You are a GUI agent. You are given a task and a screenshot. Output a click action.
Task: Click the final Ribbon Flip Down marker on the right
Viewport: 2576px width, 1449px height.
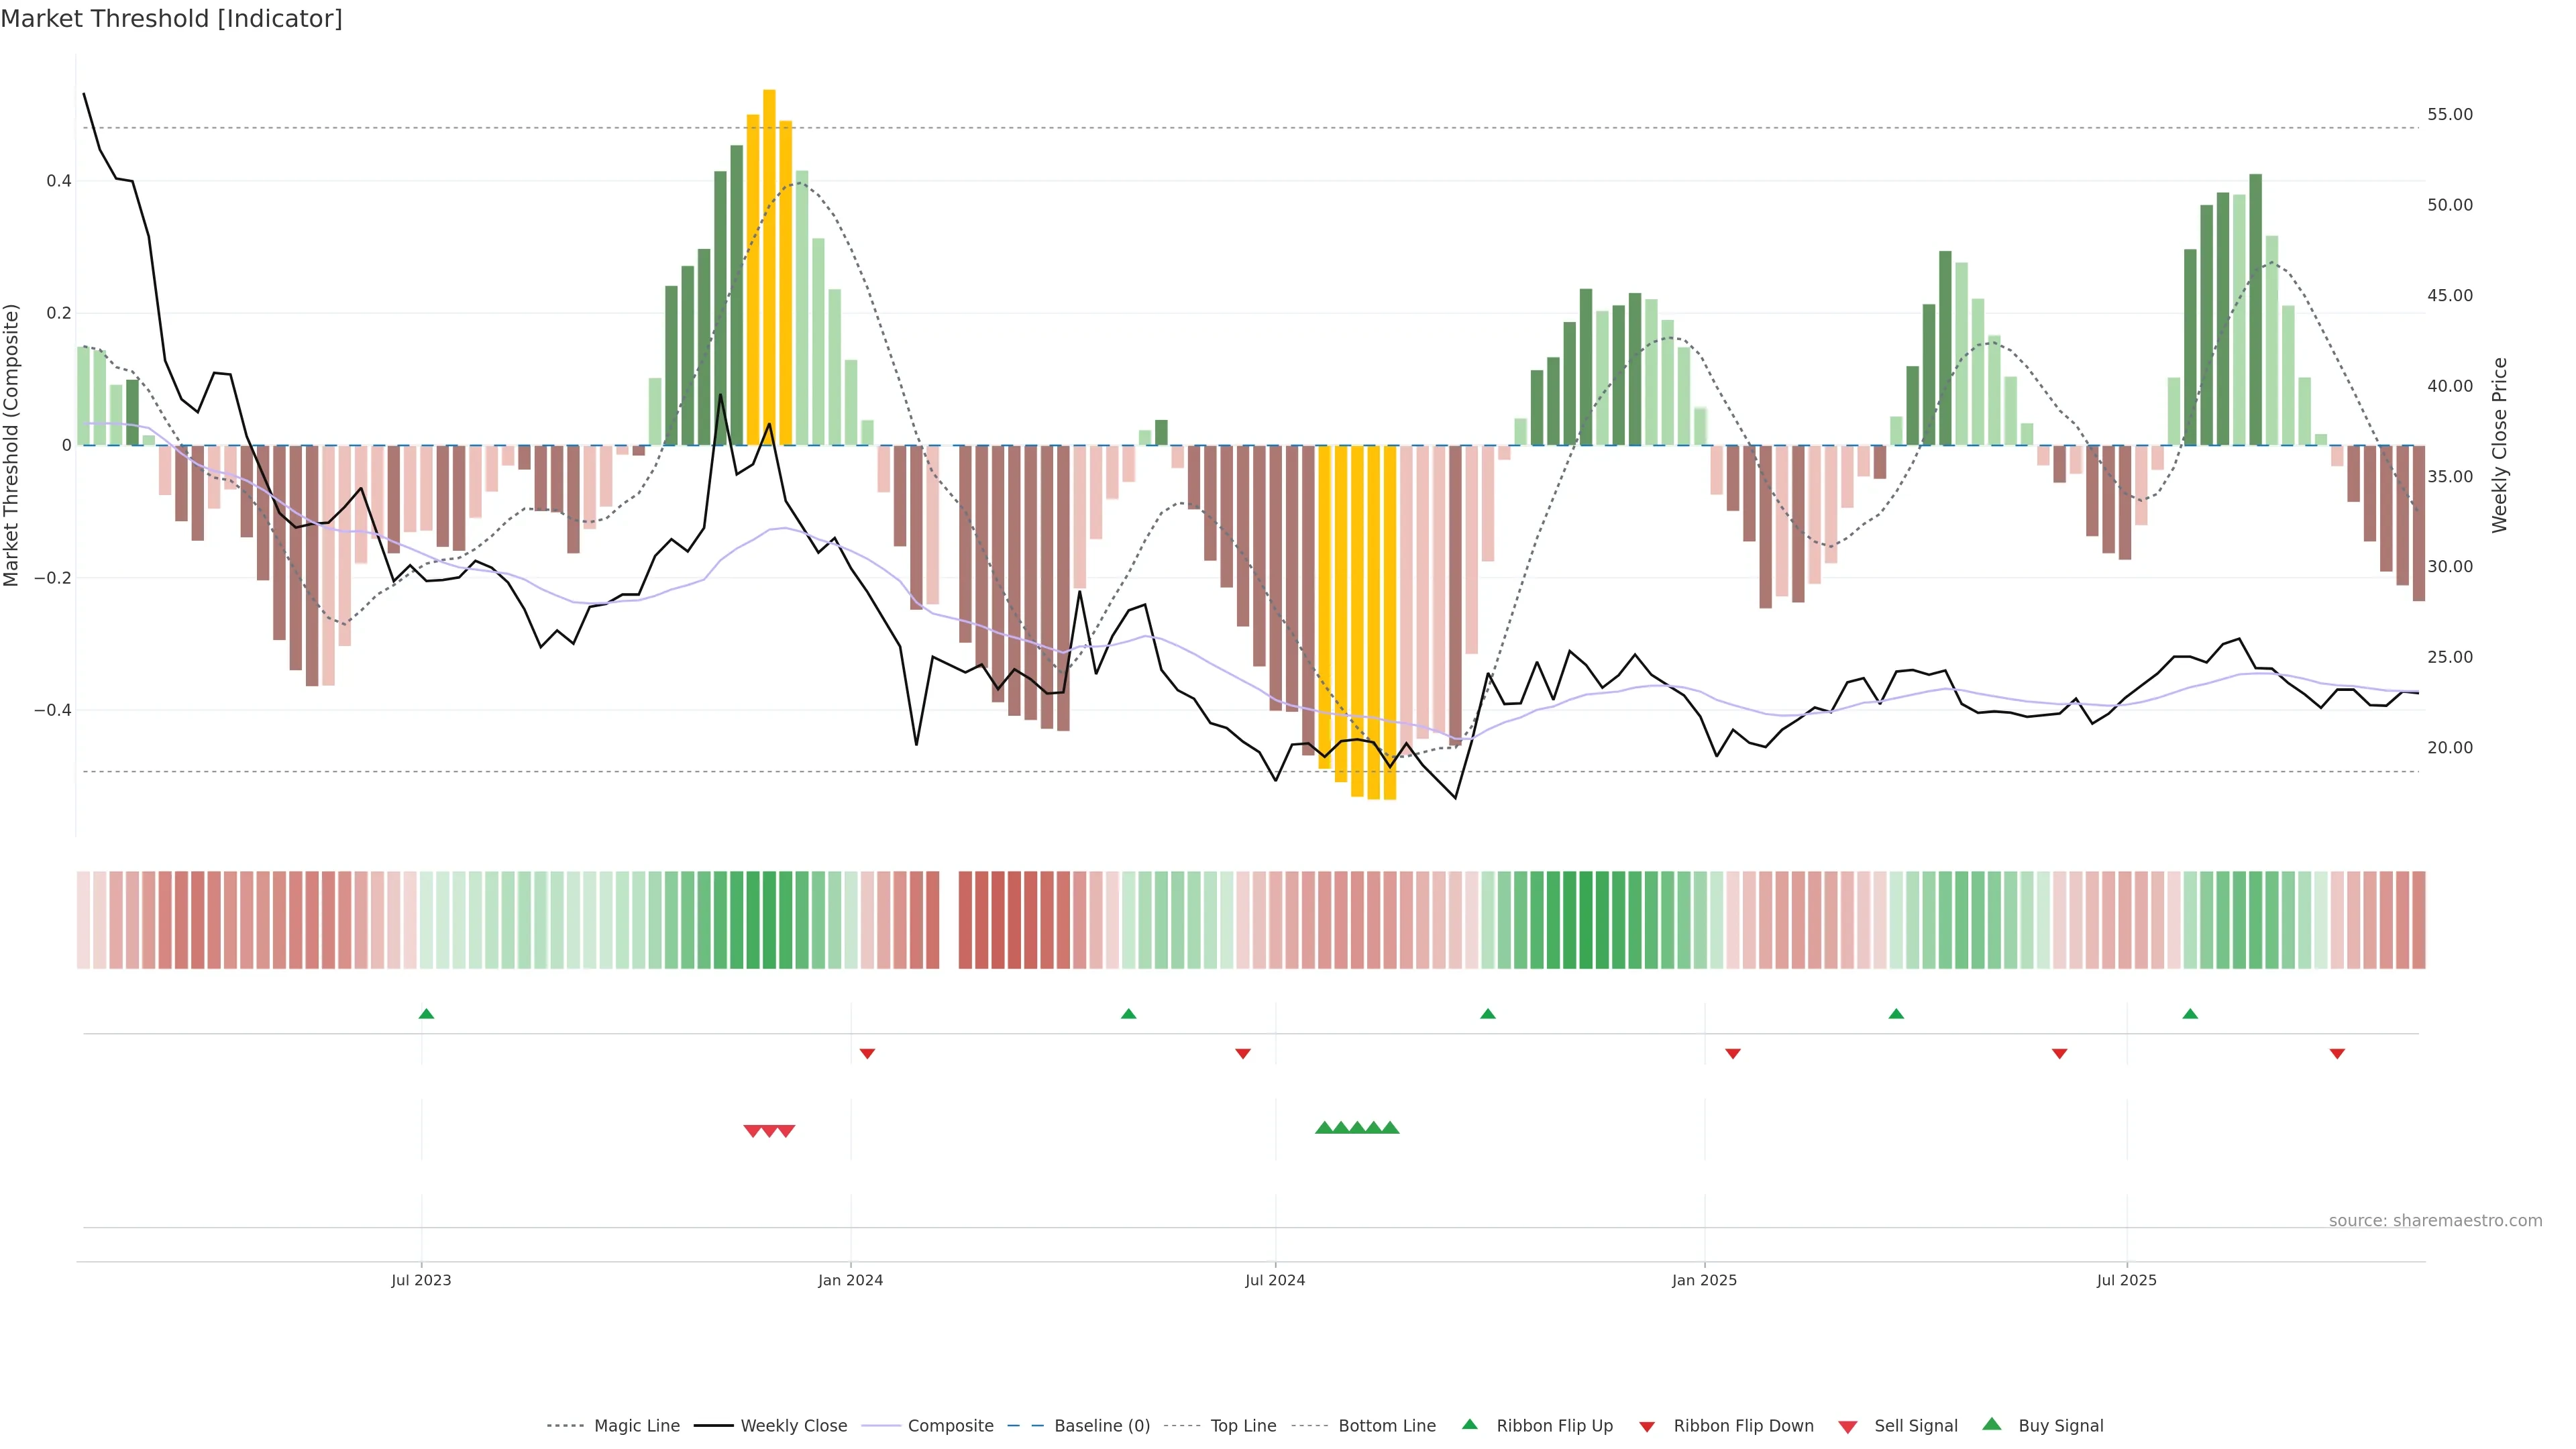pos(2337,1054)
